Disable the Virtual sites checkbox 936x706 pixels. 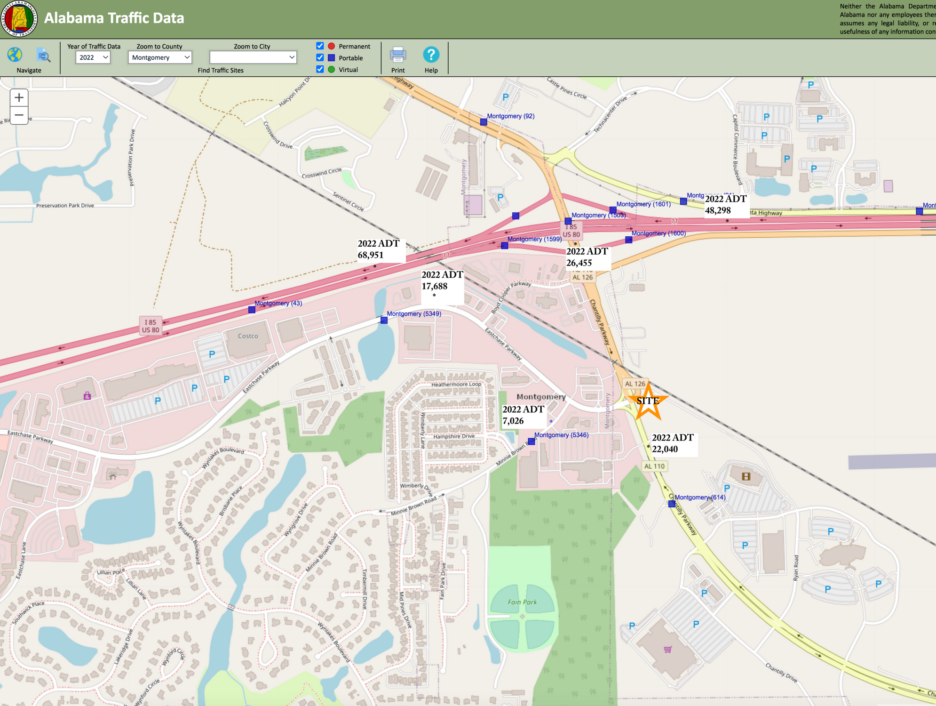[x=320, y=70]
